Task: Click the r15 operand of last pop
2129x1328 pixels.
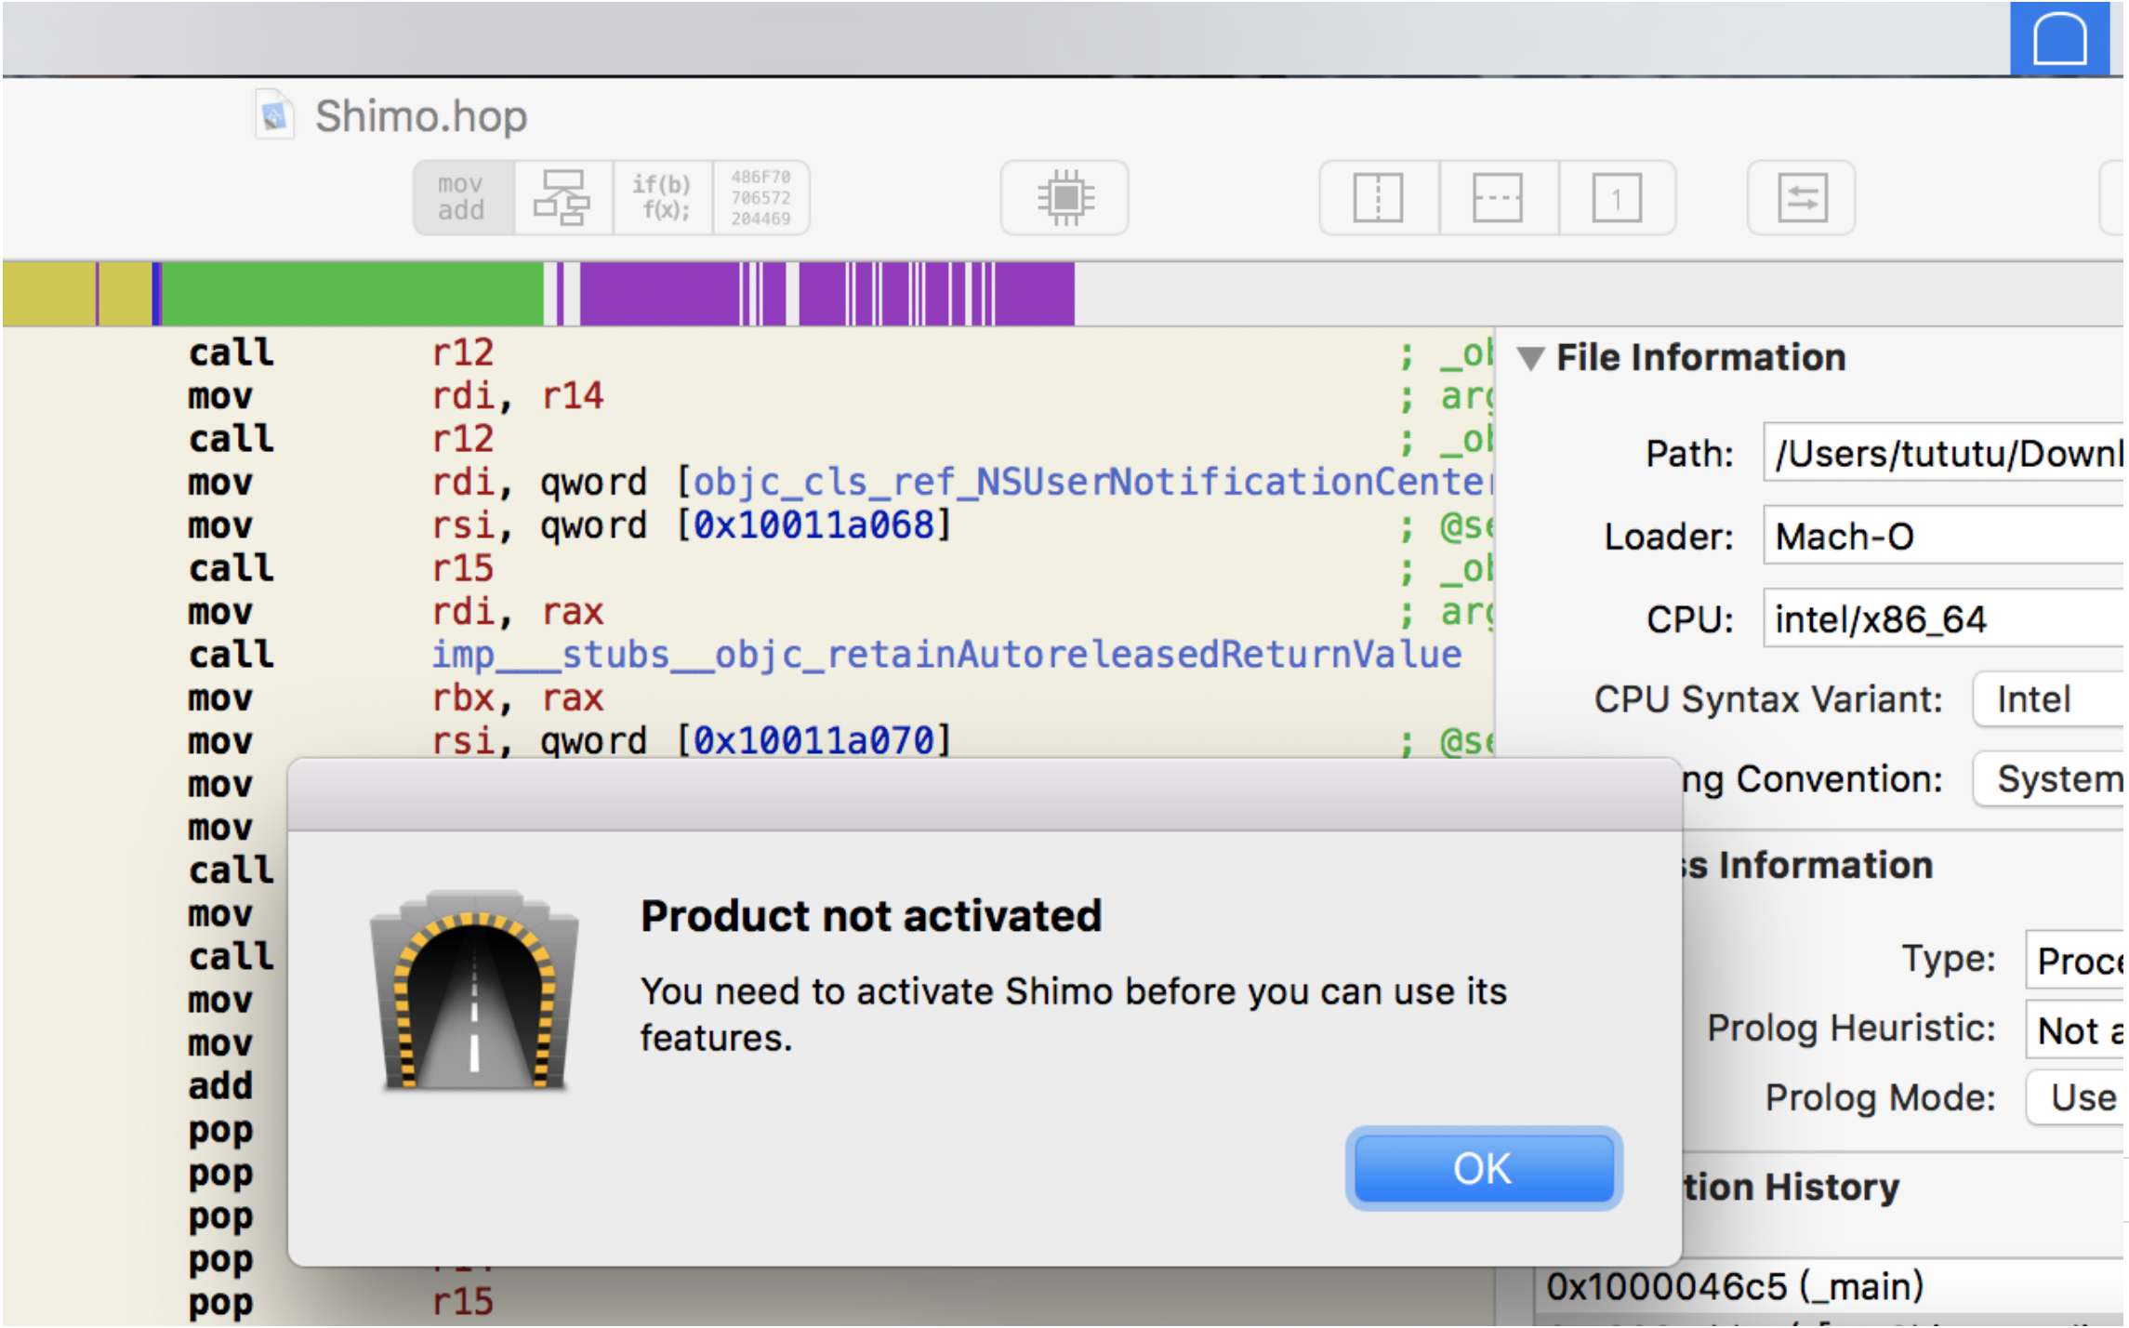Action: point(463,1302)
